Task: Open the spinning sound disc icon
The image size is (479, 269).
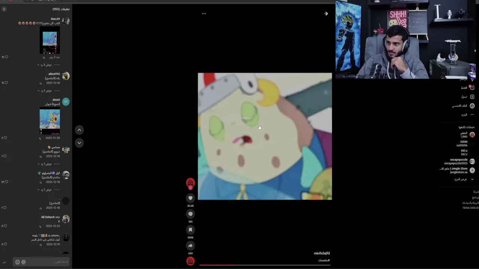Action: pyautogui.click(x=190, y=261)
